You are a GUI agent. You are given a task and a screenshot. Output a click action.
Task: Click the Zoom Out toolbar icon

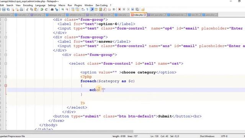tap(67, 9)
